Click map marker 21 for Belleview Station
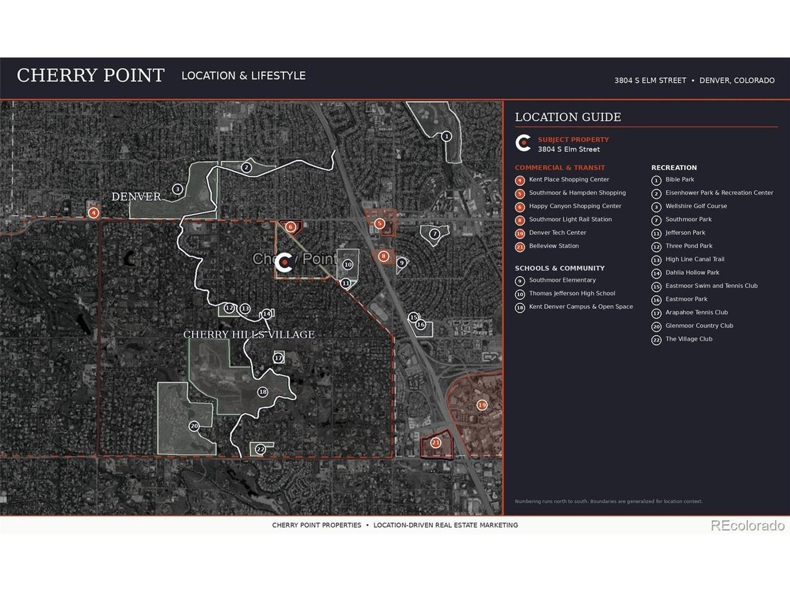The image size is (790, 593). coord(436,442)
